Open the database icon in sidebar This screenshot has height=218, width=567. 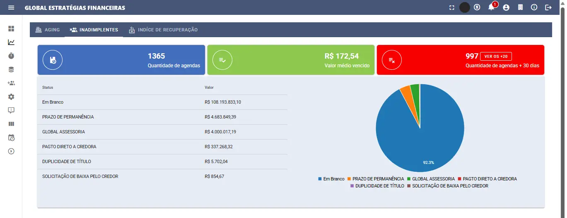pyautogui.click(x=11, y=69)
